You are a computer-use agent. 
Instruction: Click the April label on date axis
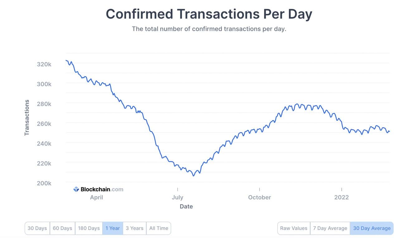96,197
